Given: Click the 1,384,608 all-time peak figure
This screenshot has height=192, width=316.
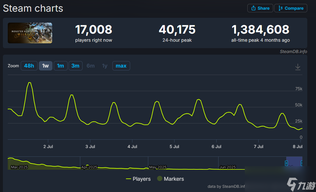Looking at the screenshot, I should coord(260,29).
